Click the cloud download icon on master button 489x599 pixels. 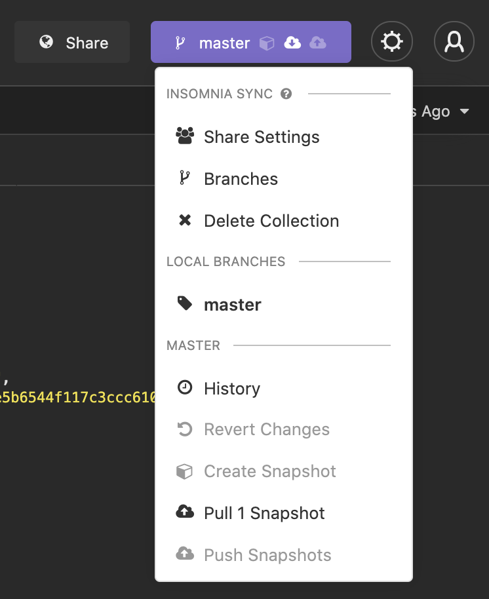tap(292, 43)
